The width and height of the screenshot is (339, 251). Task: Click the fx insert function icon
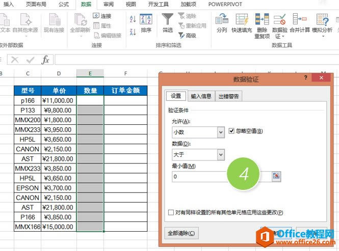(45, 60)
